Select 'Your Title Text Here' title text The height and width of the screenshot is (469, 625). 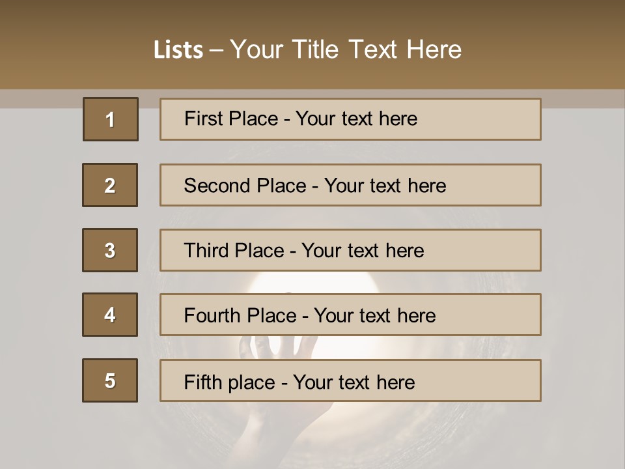346,50
